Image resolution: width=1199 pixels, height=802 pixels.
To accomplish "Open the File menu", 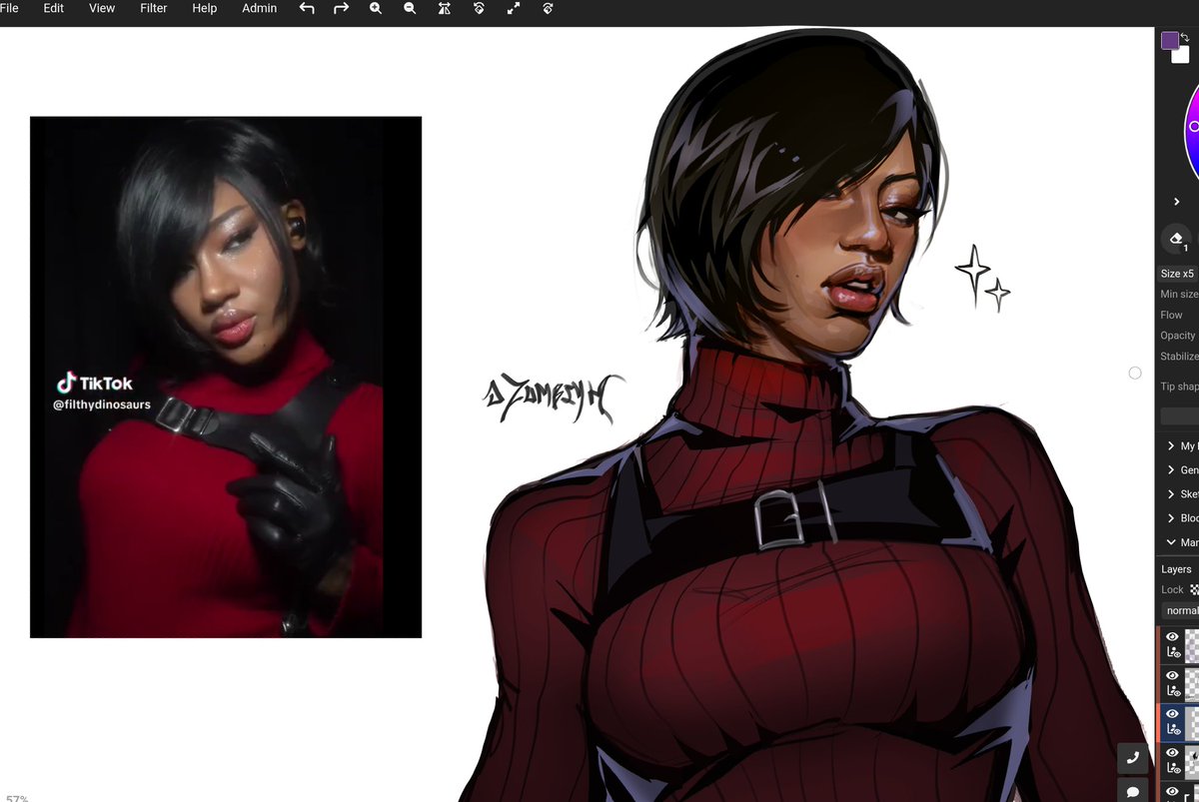I will (9, 8).
